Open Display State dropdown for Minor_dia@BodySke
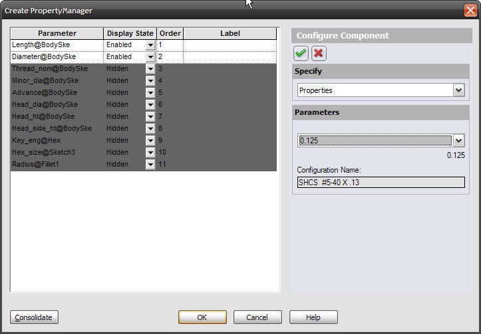Viewport: 481px width, 334px height. (150, 81)
